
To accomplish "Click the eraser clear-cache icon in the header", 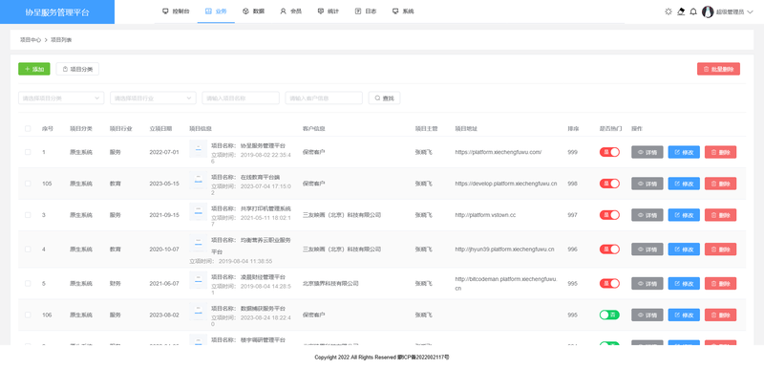I will pos(681,11).
